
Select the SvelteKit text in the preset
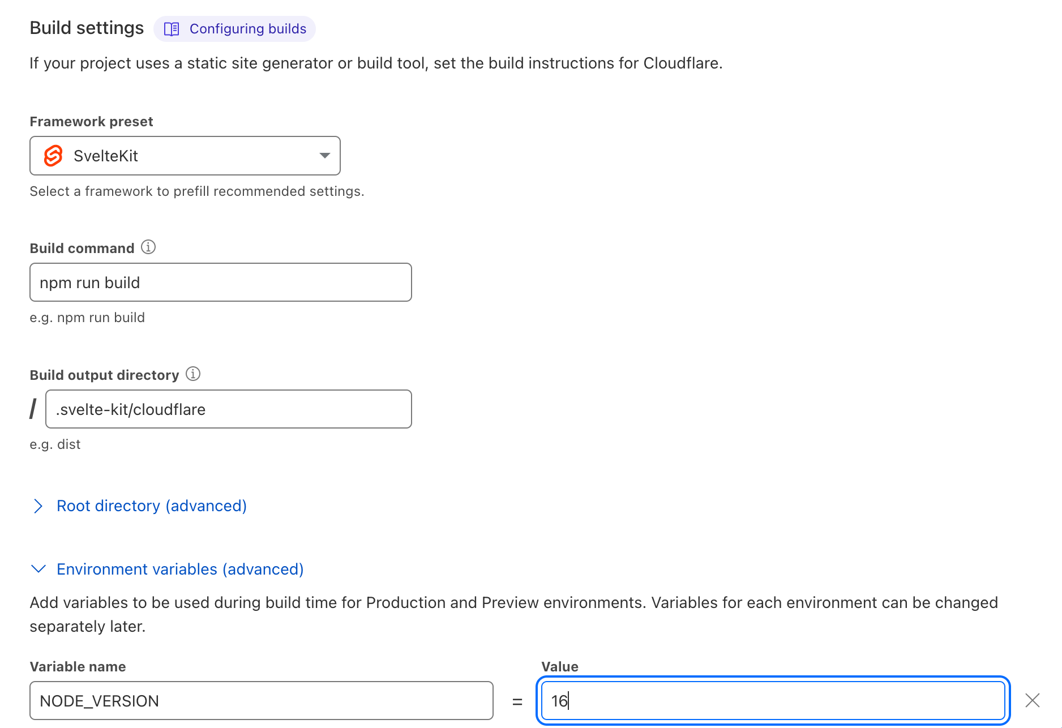click(106, 156)
